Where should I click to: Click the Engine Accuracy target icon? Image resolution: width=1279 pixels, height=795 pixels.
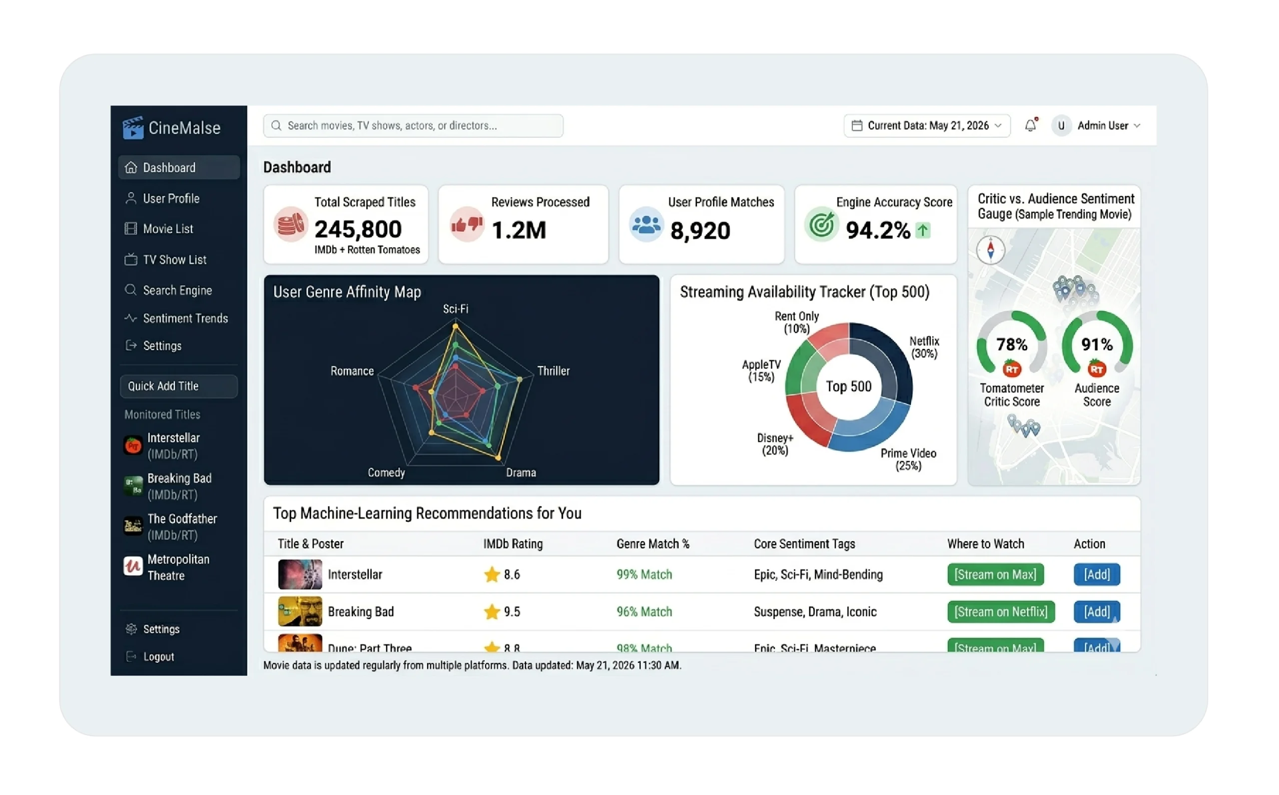821,225
